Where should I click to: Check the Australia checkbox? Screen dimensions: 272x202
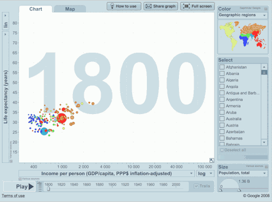click(222, 119)
